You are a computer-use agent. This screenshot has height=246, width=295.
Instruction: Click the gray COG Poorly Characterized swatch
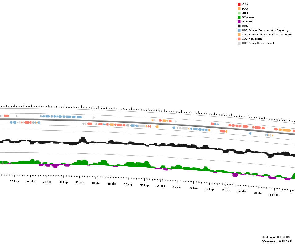[239, 43]
